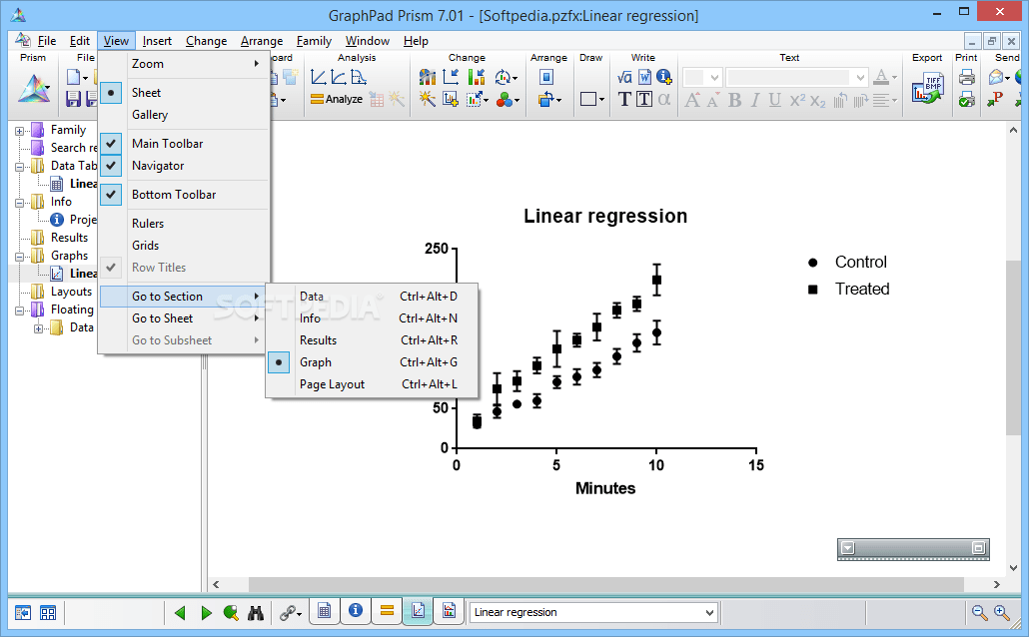Image resolution: width=1029 pixels, height=637 pixels.
Task: Select the Gallery view option
Action: coord(184,115)
